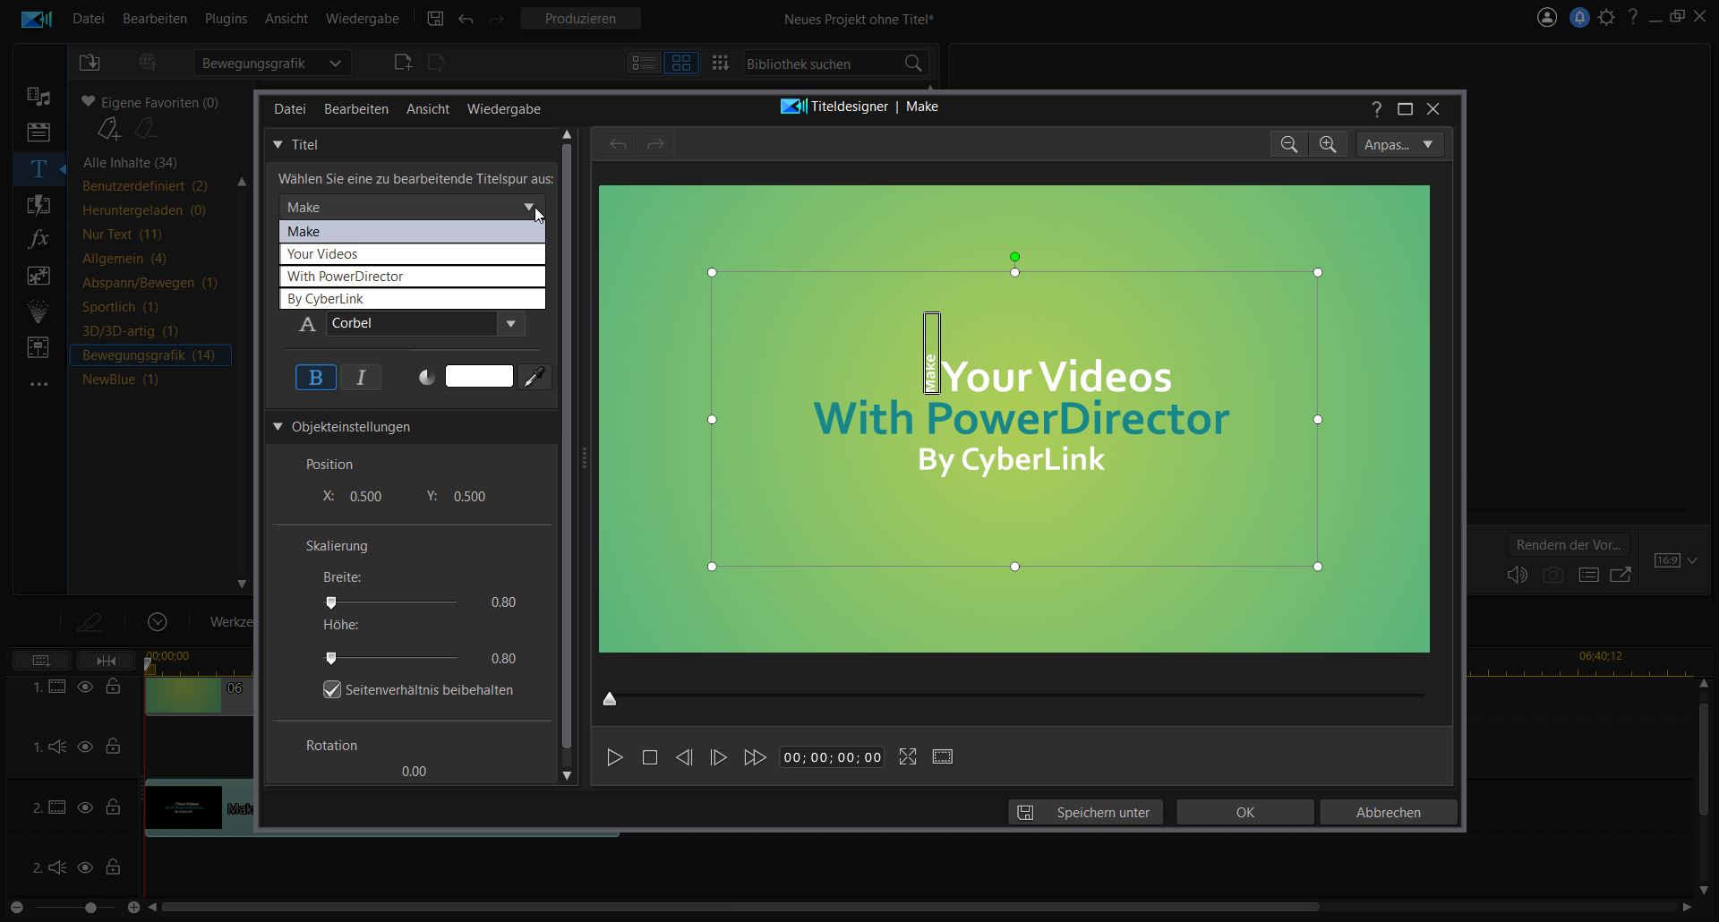Collapse the Titel section

click(278, 144)
